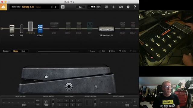Adjust the Output Volume slider handle
Screen dimensions: 193x108
(127, 105)
